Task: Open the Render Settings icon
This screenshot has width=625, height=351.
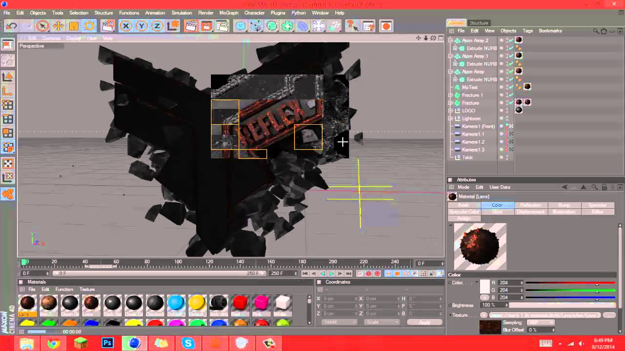Action: [x=222, y=26]
